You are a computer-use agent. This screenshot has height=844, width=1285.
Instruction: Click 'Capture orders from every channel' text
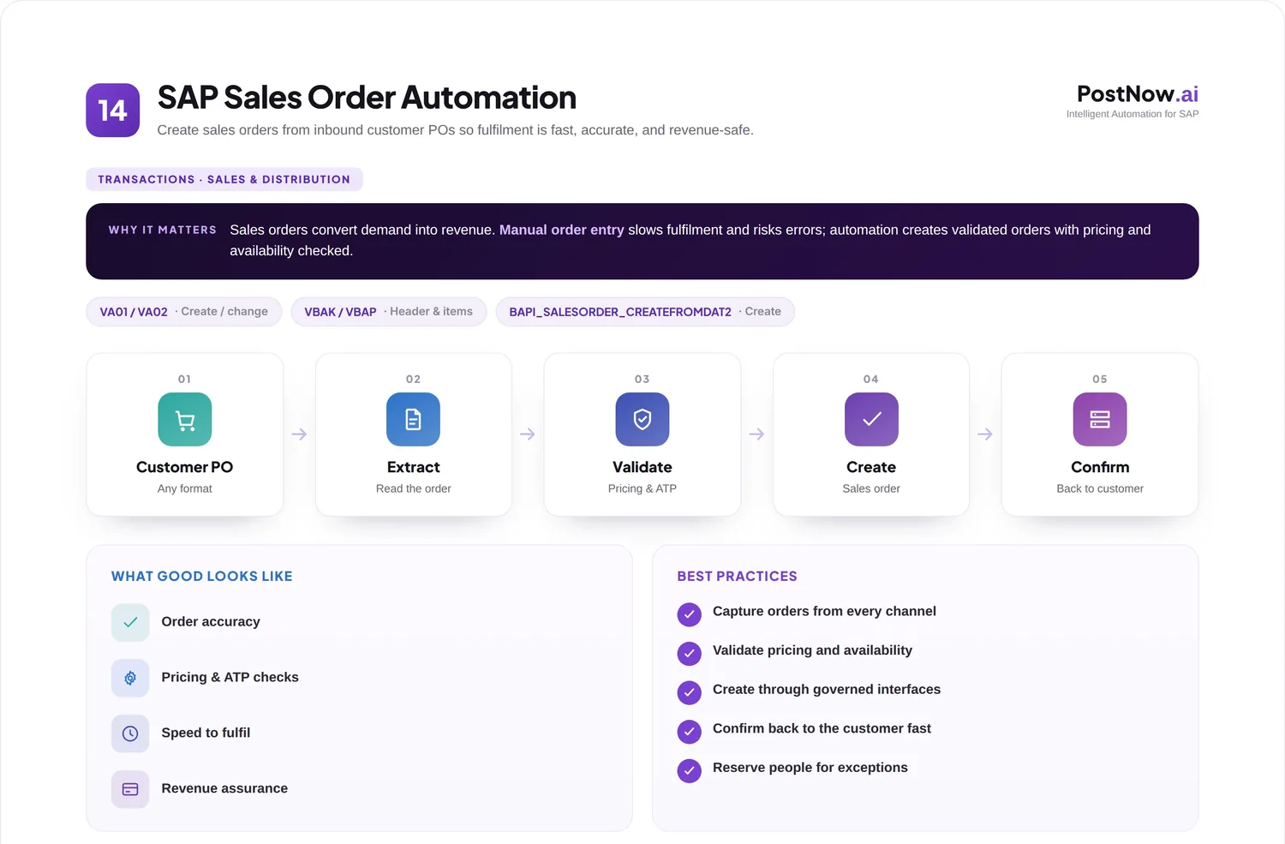point(824,612)
